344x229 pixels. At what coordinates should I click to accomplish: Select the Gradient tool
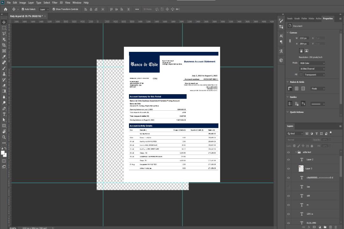[x=4, y=91]
